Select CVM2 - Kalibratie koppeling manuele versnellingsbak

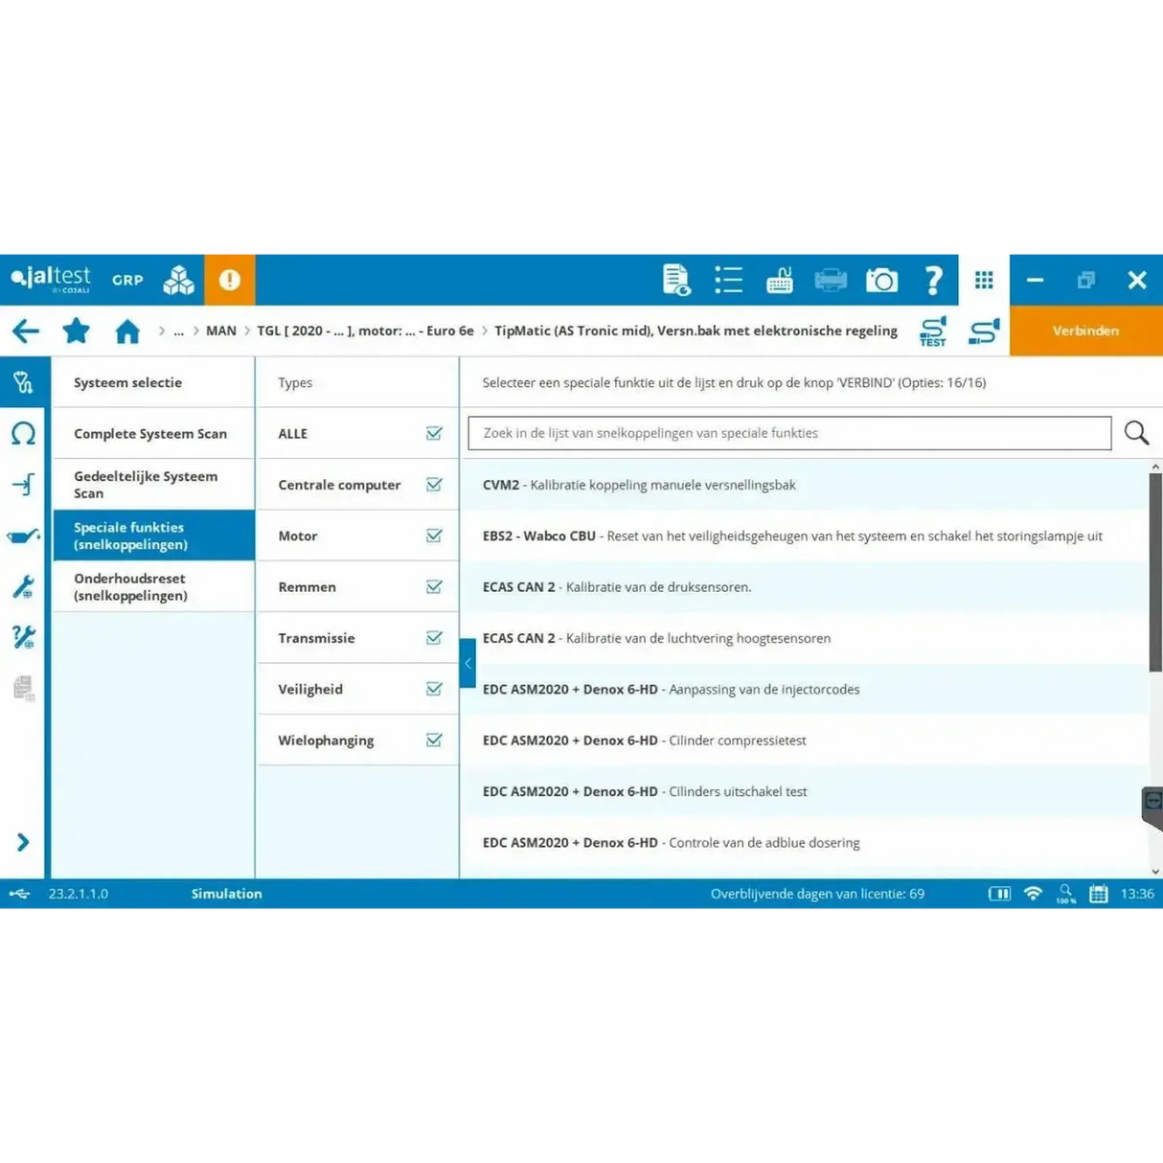pyautogui.click(x=805, y=485)
